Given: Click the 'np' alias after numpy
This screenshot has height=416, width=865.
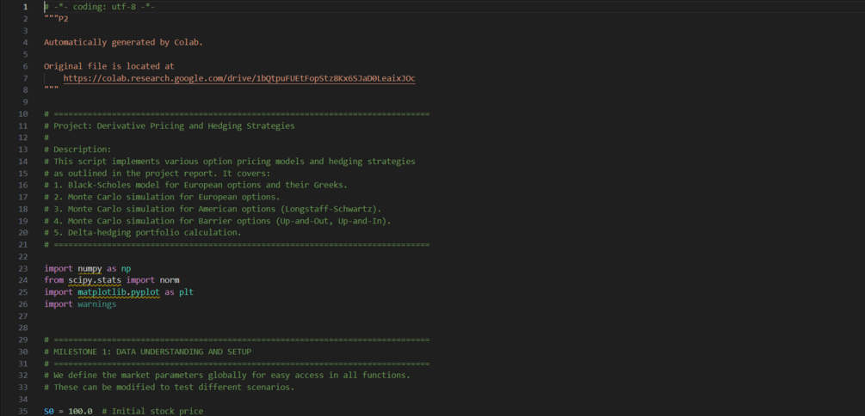Looking at the screenshot, I should 126,268.
